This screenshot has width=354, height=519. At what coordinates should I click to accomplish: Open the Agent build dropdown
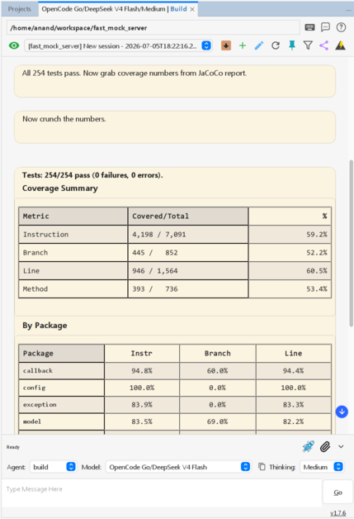click(x=53, y=467)
